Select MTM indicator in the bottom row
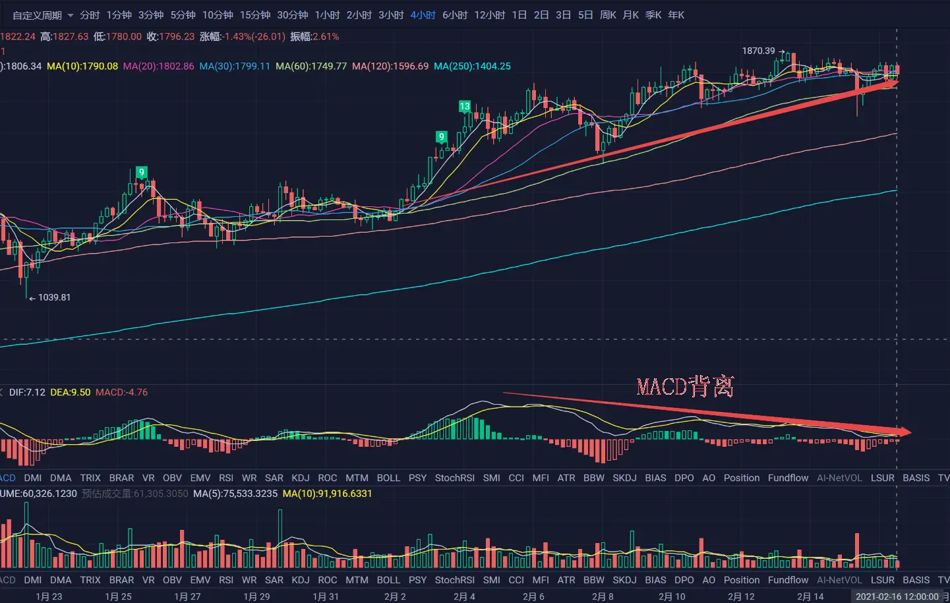Screen dimensions: 950x603 [357, 581]
